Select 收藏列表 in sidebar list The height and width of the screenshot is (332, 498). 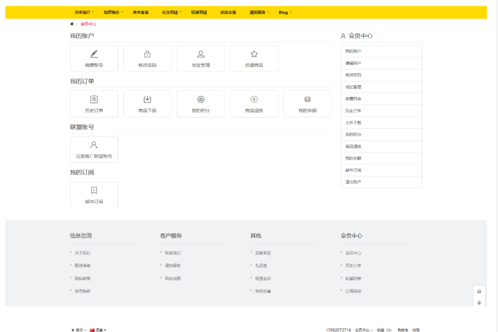coord(381,99)
